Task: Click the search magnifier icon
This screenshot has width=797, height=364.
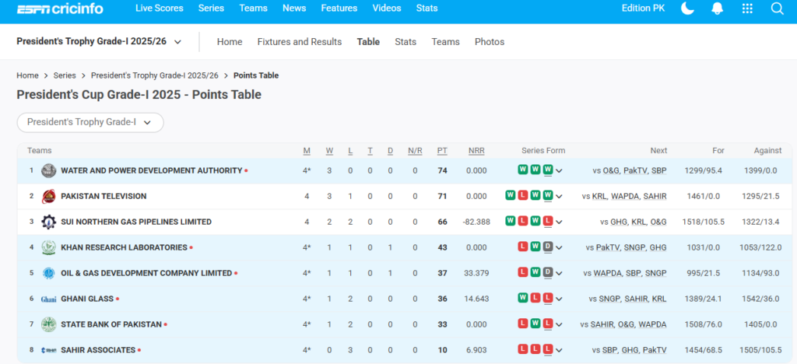Action: (x=777, y=9)
